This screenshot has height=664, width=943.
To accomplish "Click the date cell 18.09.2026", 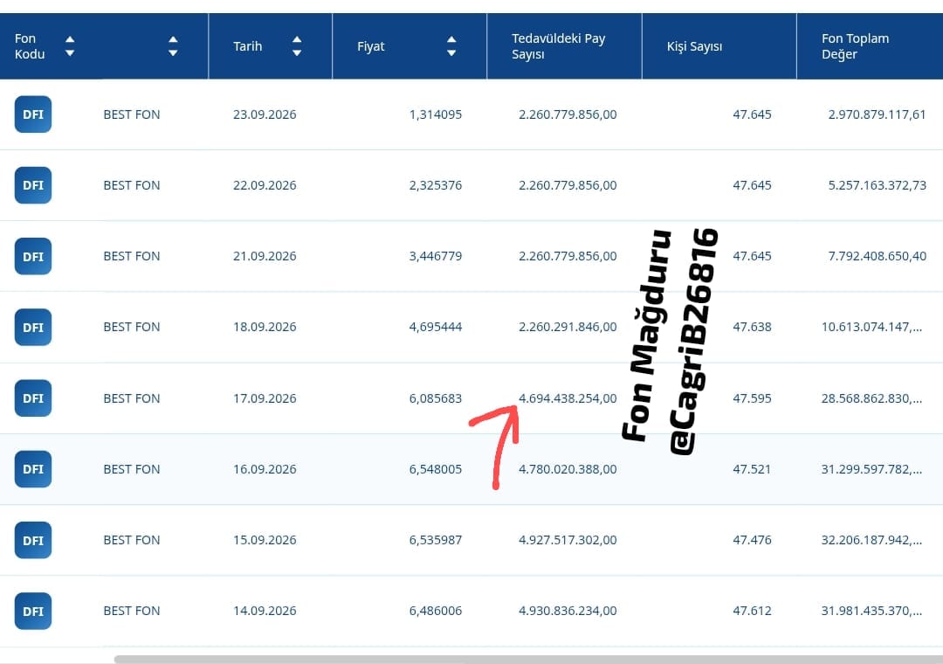I will [265, 327].
